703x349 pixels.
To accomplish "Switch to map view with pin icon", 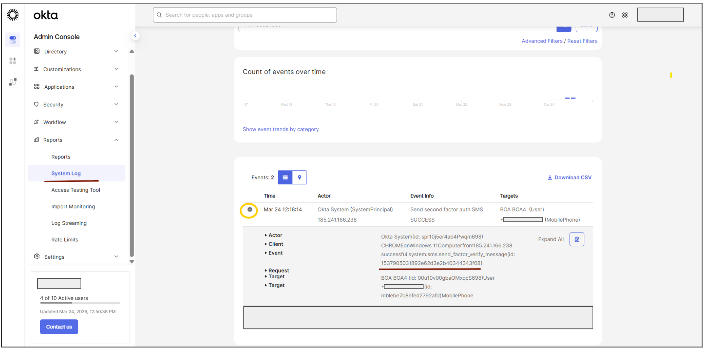I will (299, 177).
